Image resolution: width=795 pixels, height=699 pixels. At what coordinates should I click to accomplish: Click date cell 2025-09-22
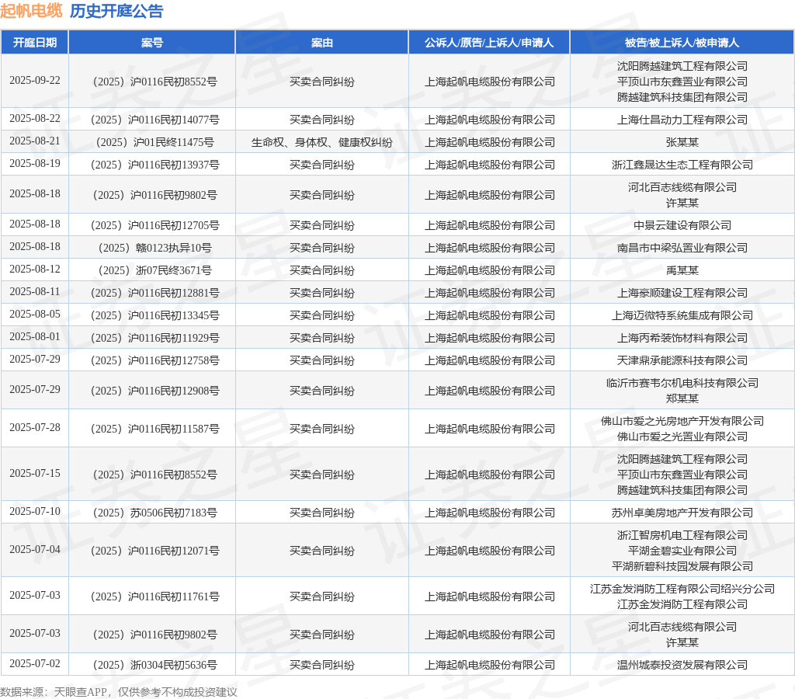coord(34,81)
